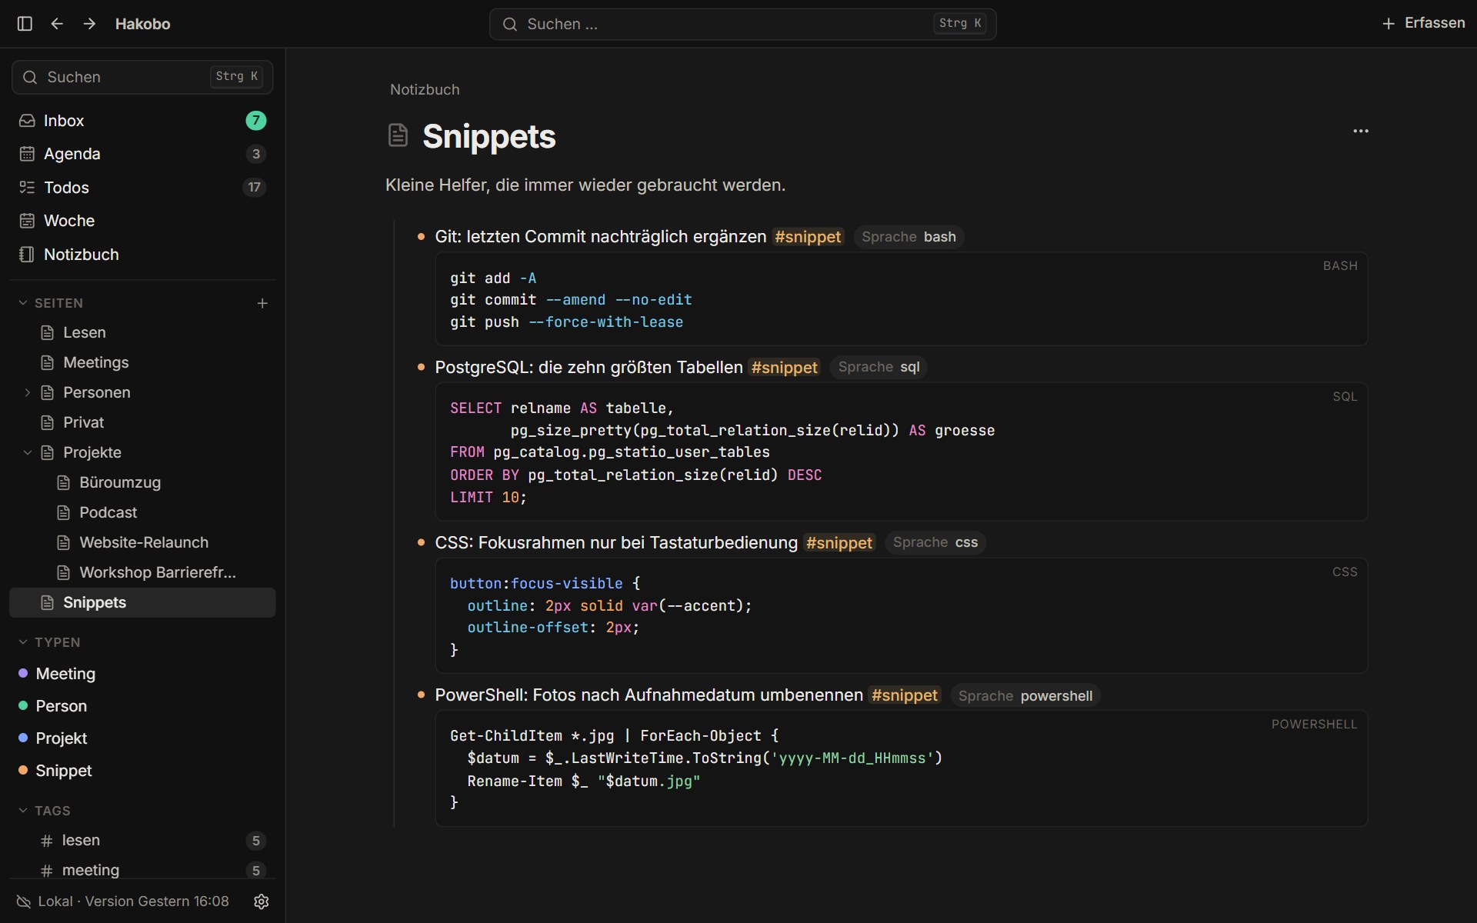Collapse the Projekte page tree
The width and height of the screenshot is (1477, 923).
click(x=28, y=452)
